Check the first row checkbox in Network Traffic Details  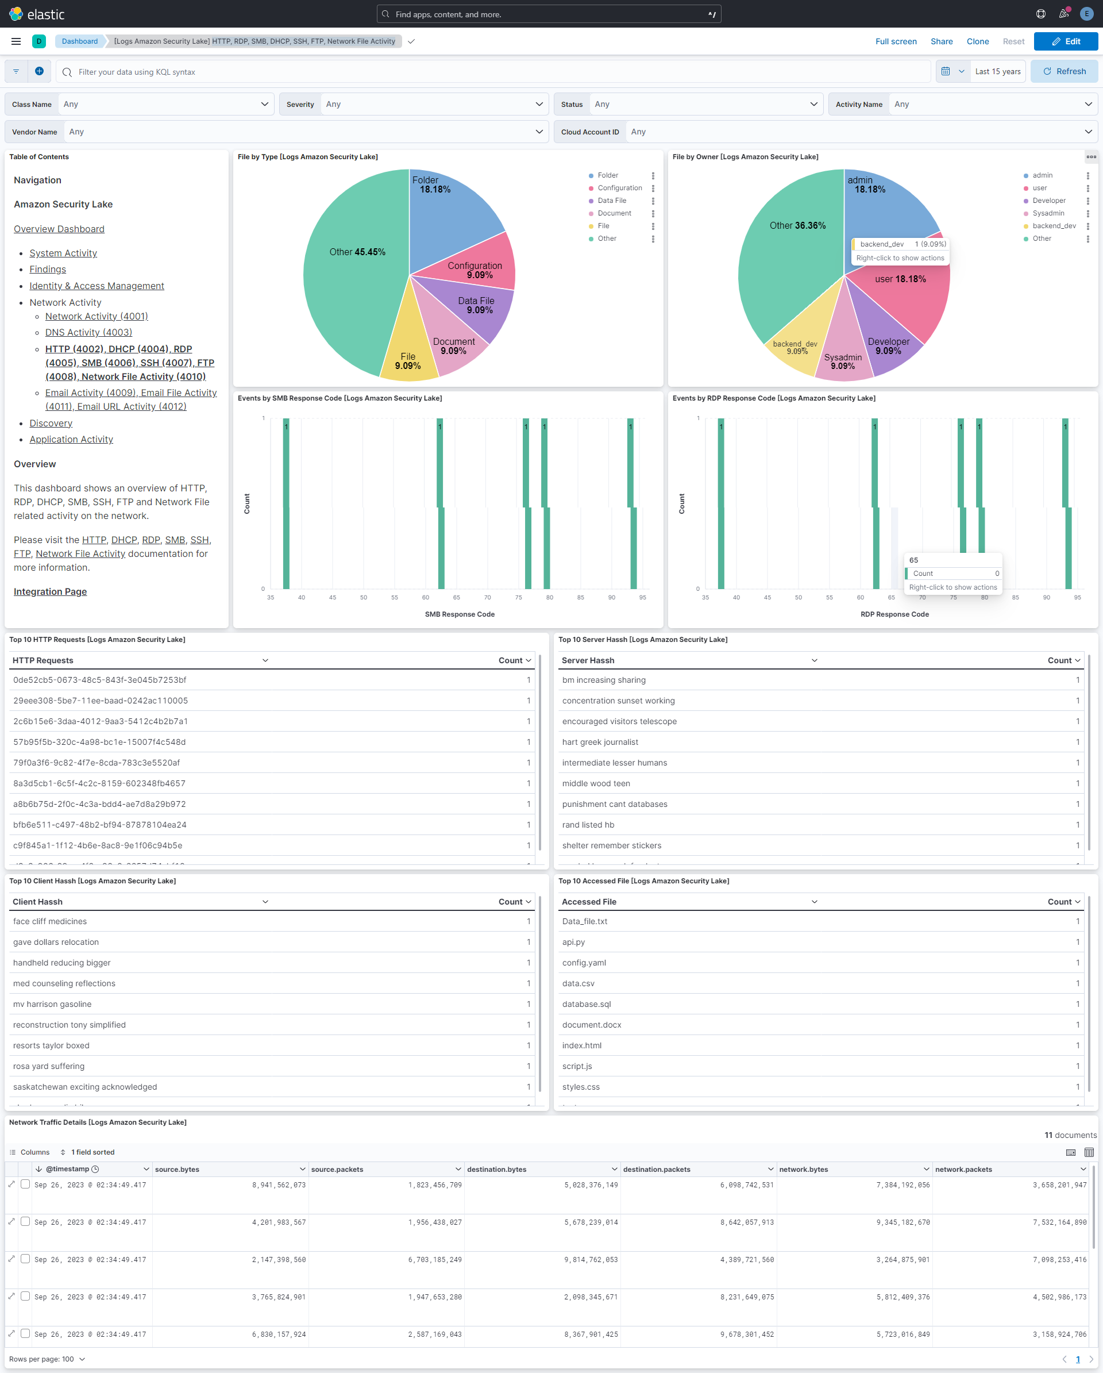point(25,1184)
